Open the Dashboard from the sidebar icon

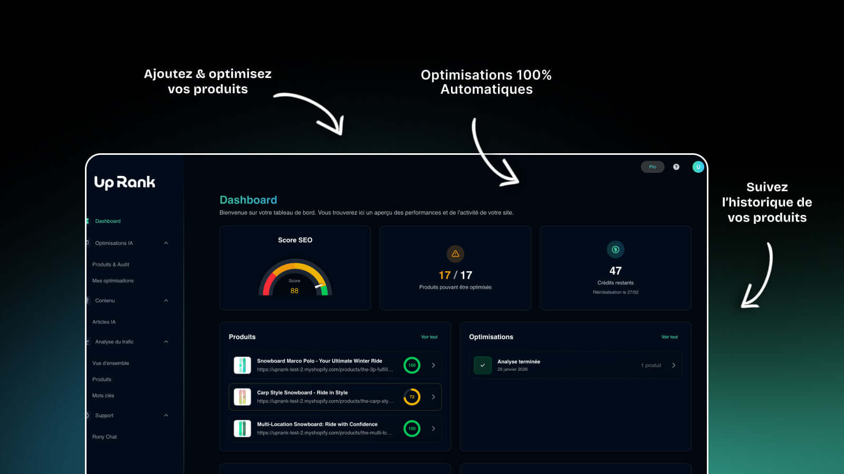click(x=87, y=221)
